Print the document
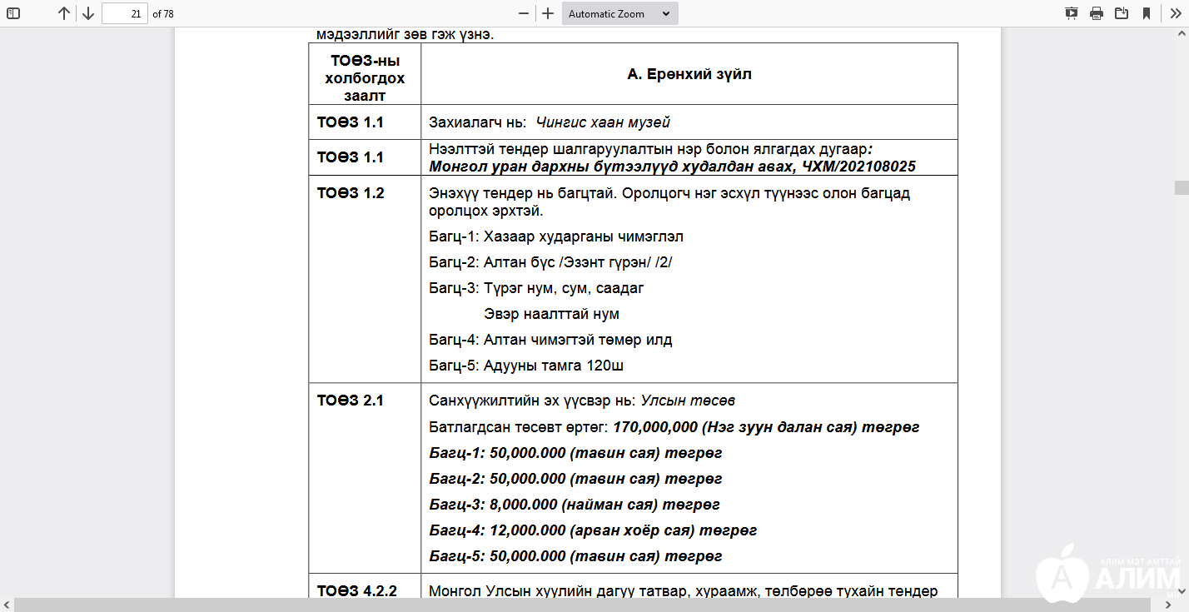The width and height of the screenshot is (1189, 612). point(1097,13)
